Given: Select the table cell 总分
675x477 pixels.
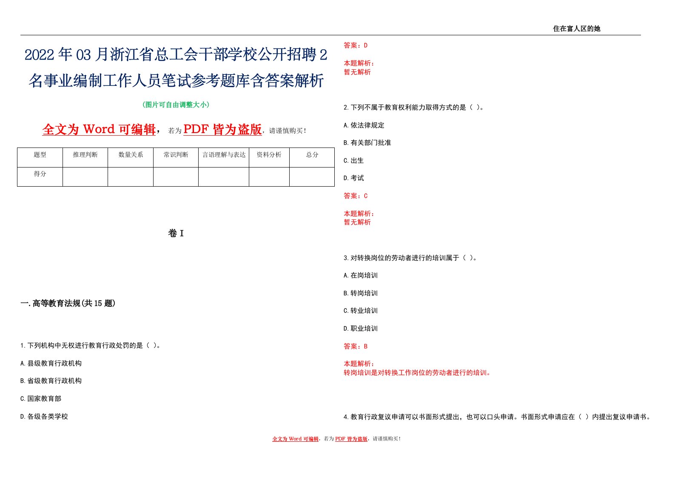Looking at the screenshot, I should 312,158.
